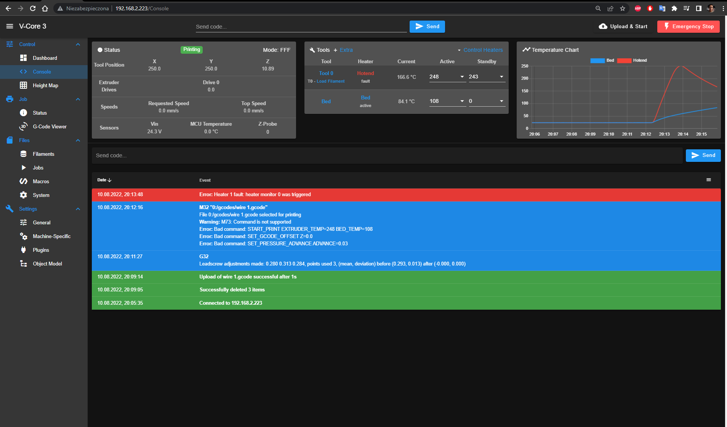
Task: Toggle Hotend series in temperature chart legend
Action: click(x=632, y=60)
